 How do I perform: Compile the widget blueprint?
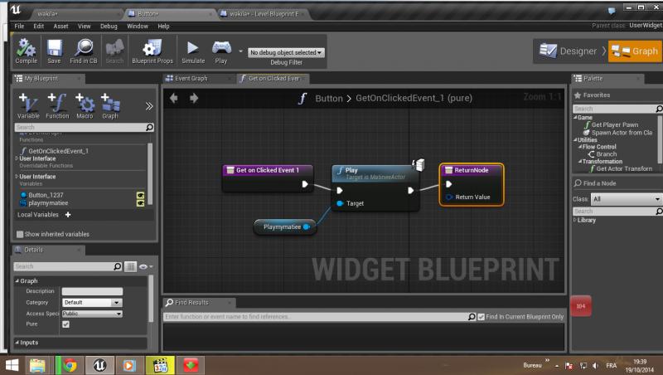(27, 51)
